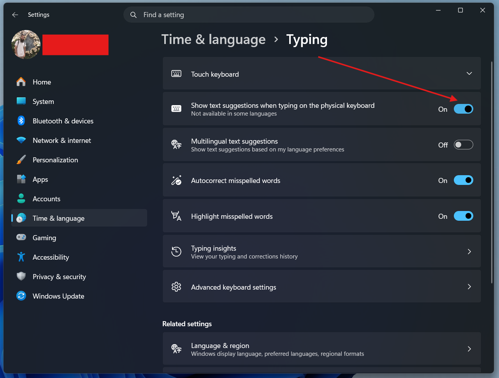Click the Typing page title
499x378 pixels.
(307, 40)
